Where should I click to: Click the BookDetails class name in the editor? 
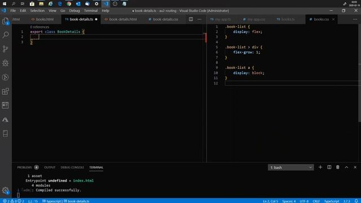69,32
